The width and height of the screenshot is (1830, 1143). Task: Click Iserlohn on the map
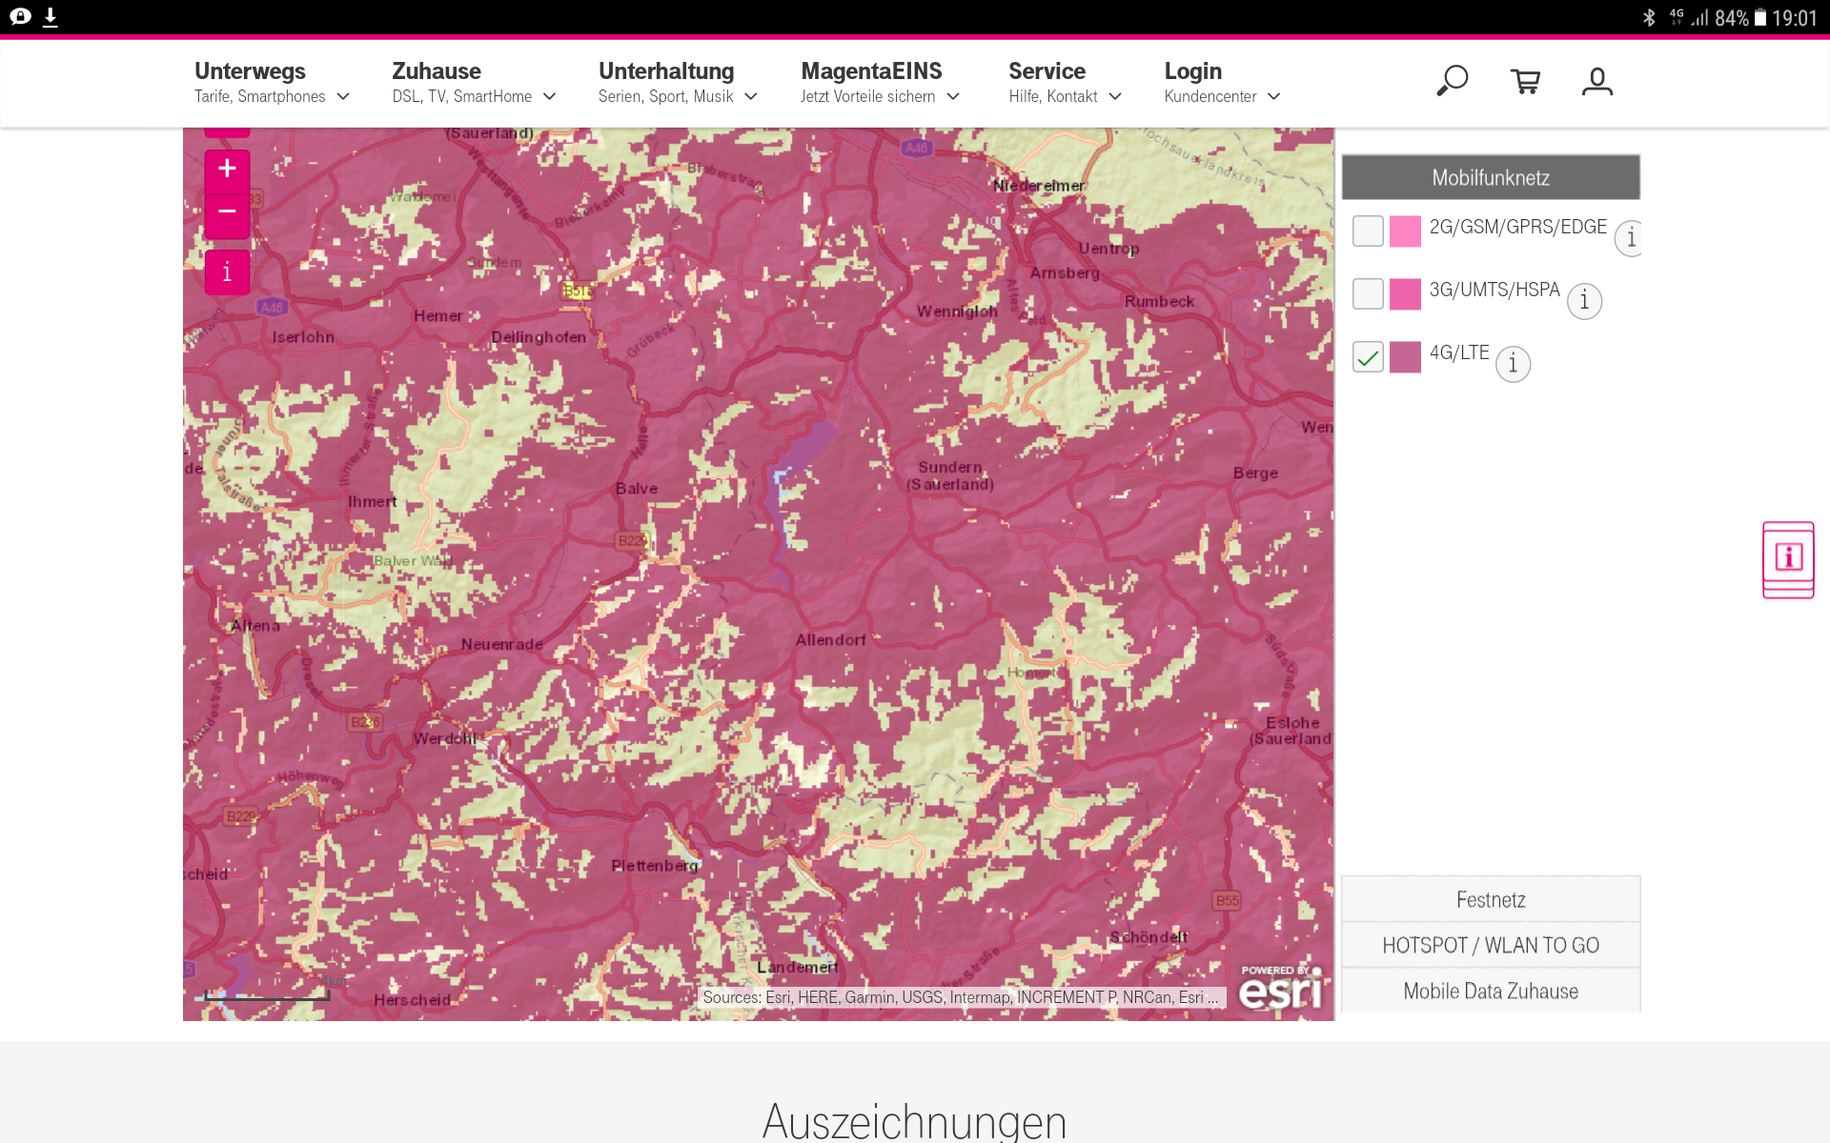pyautogui.click(x=303, y=337)
